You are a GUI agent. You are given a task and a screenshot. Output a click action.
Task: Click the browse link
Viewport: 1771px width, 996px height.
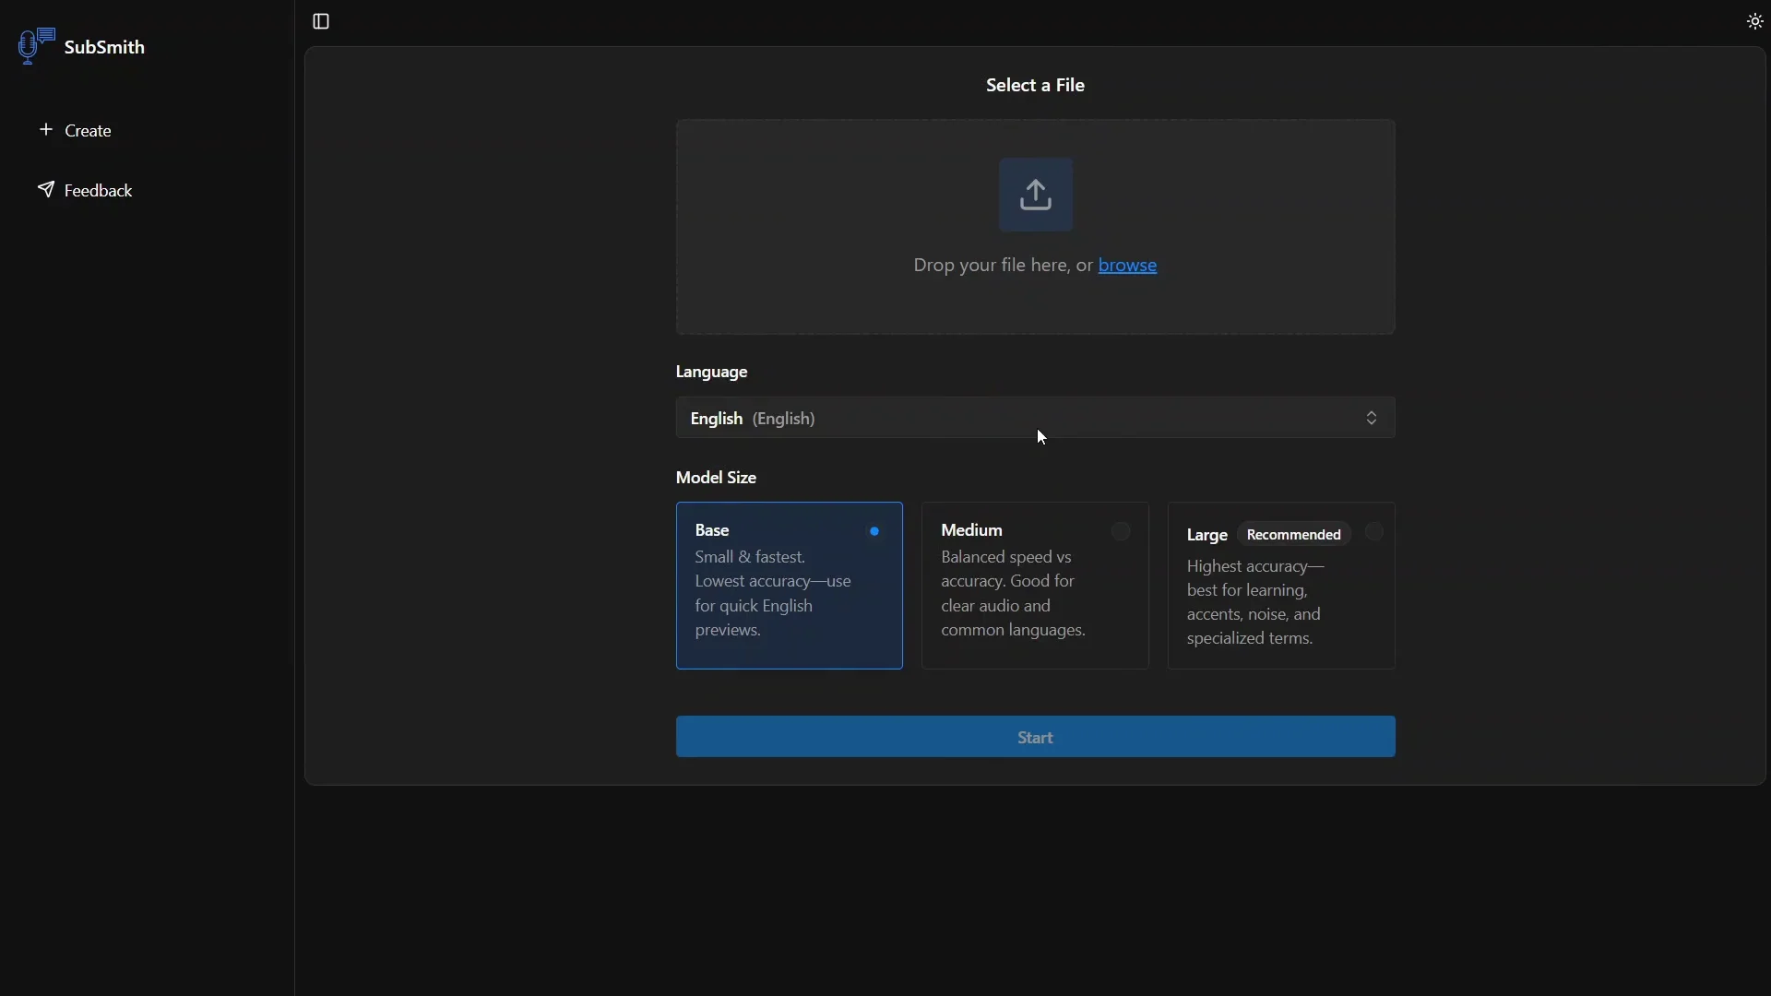[x=1127, y=266]
